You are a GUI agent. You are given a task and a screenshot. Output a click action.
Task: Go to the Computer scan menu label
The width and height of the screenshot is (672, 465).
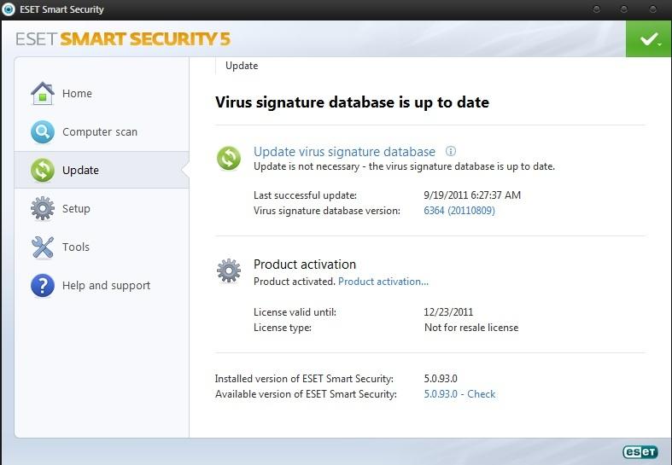100,132
